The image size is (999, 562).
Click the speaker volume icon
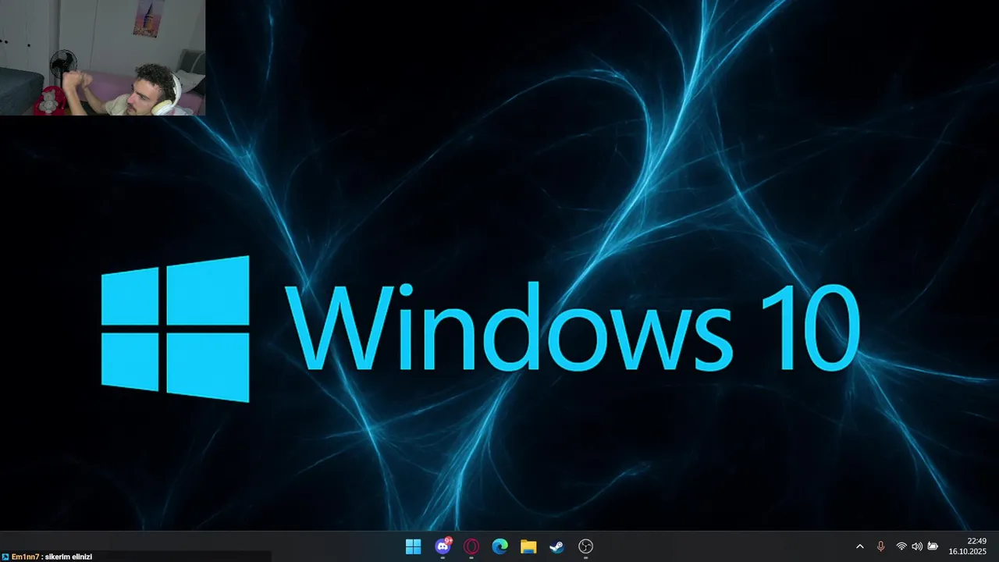click(x=917, y=546)
